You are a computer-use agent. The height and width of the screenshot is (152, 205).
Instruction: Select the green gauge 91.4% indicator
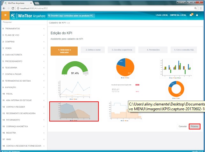(75, 68)
